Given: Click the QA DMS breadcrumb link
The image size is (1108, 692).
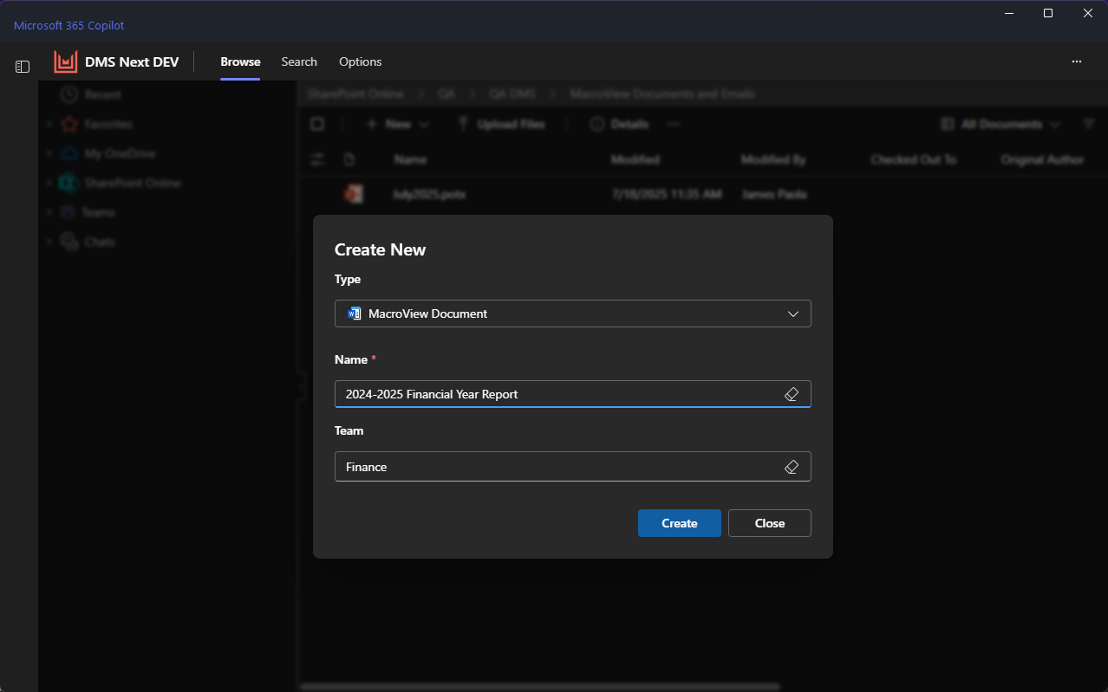Looking at the screenshot, I should (x=512, y=94).
